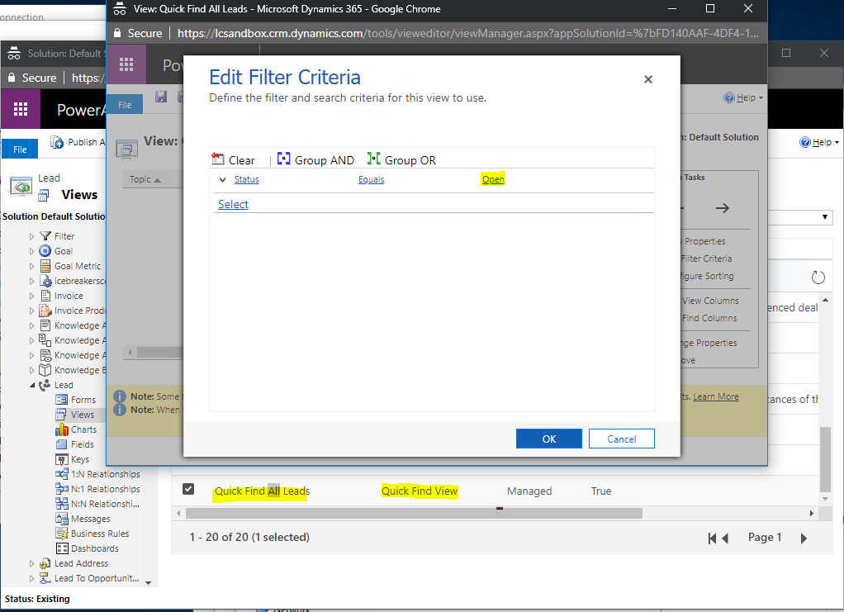
Task: Open the Status row options chevron
Action: pyautogui.click(x=222, y=180)
